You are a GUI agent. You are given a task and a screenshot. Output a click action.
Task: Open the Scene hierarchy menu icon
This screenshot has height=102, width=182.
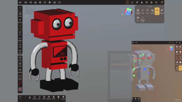coord(30,2)
